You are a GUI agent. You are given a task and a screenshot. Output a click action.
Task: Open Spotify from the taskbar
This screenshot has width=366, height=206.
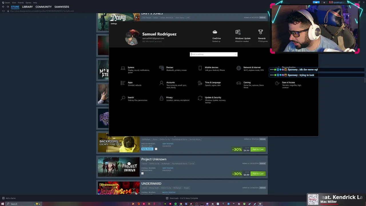[176, 204]
